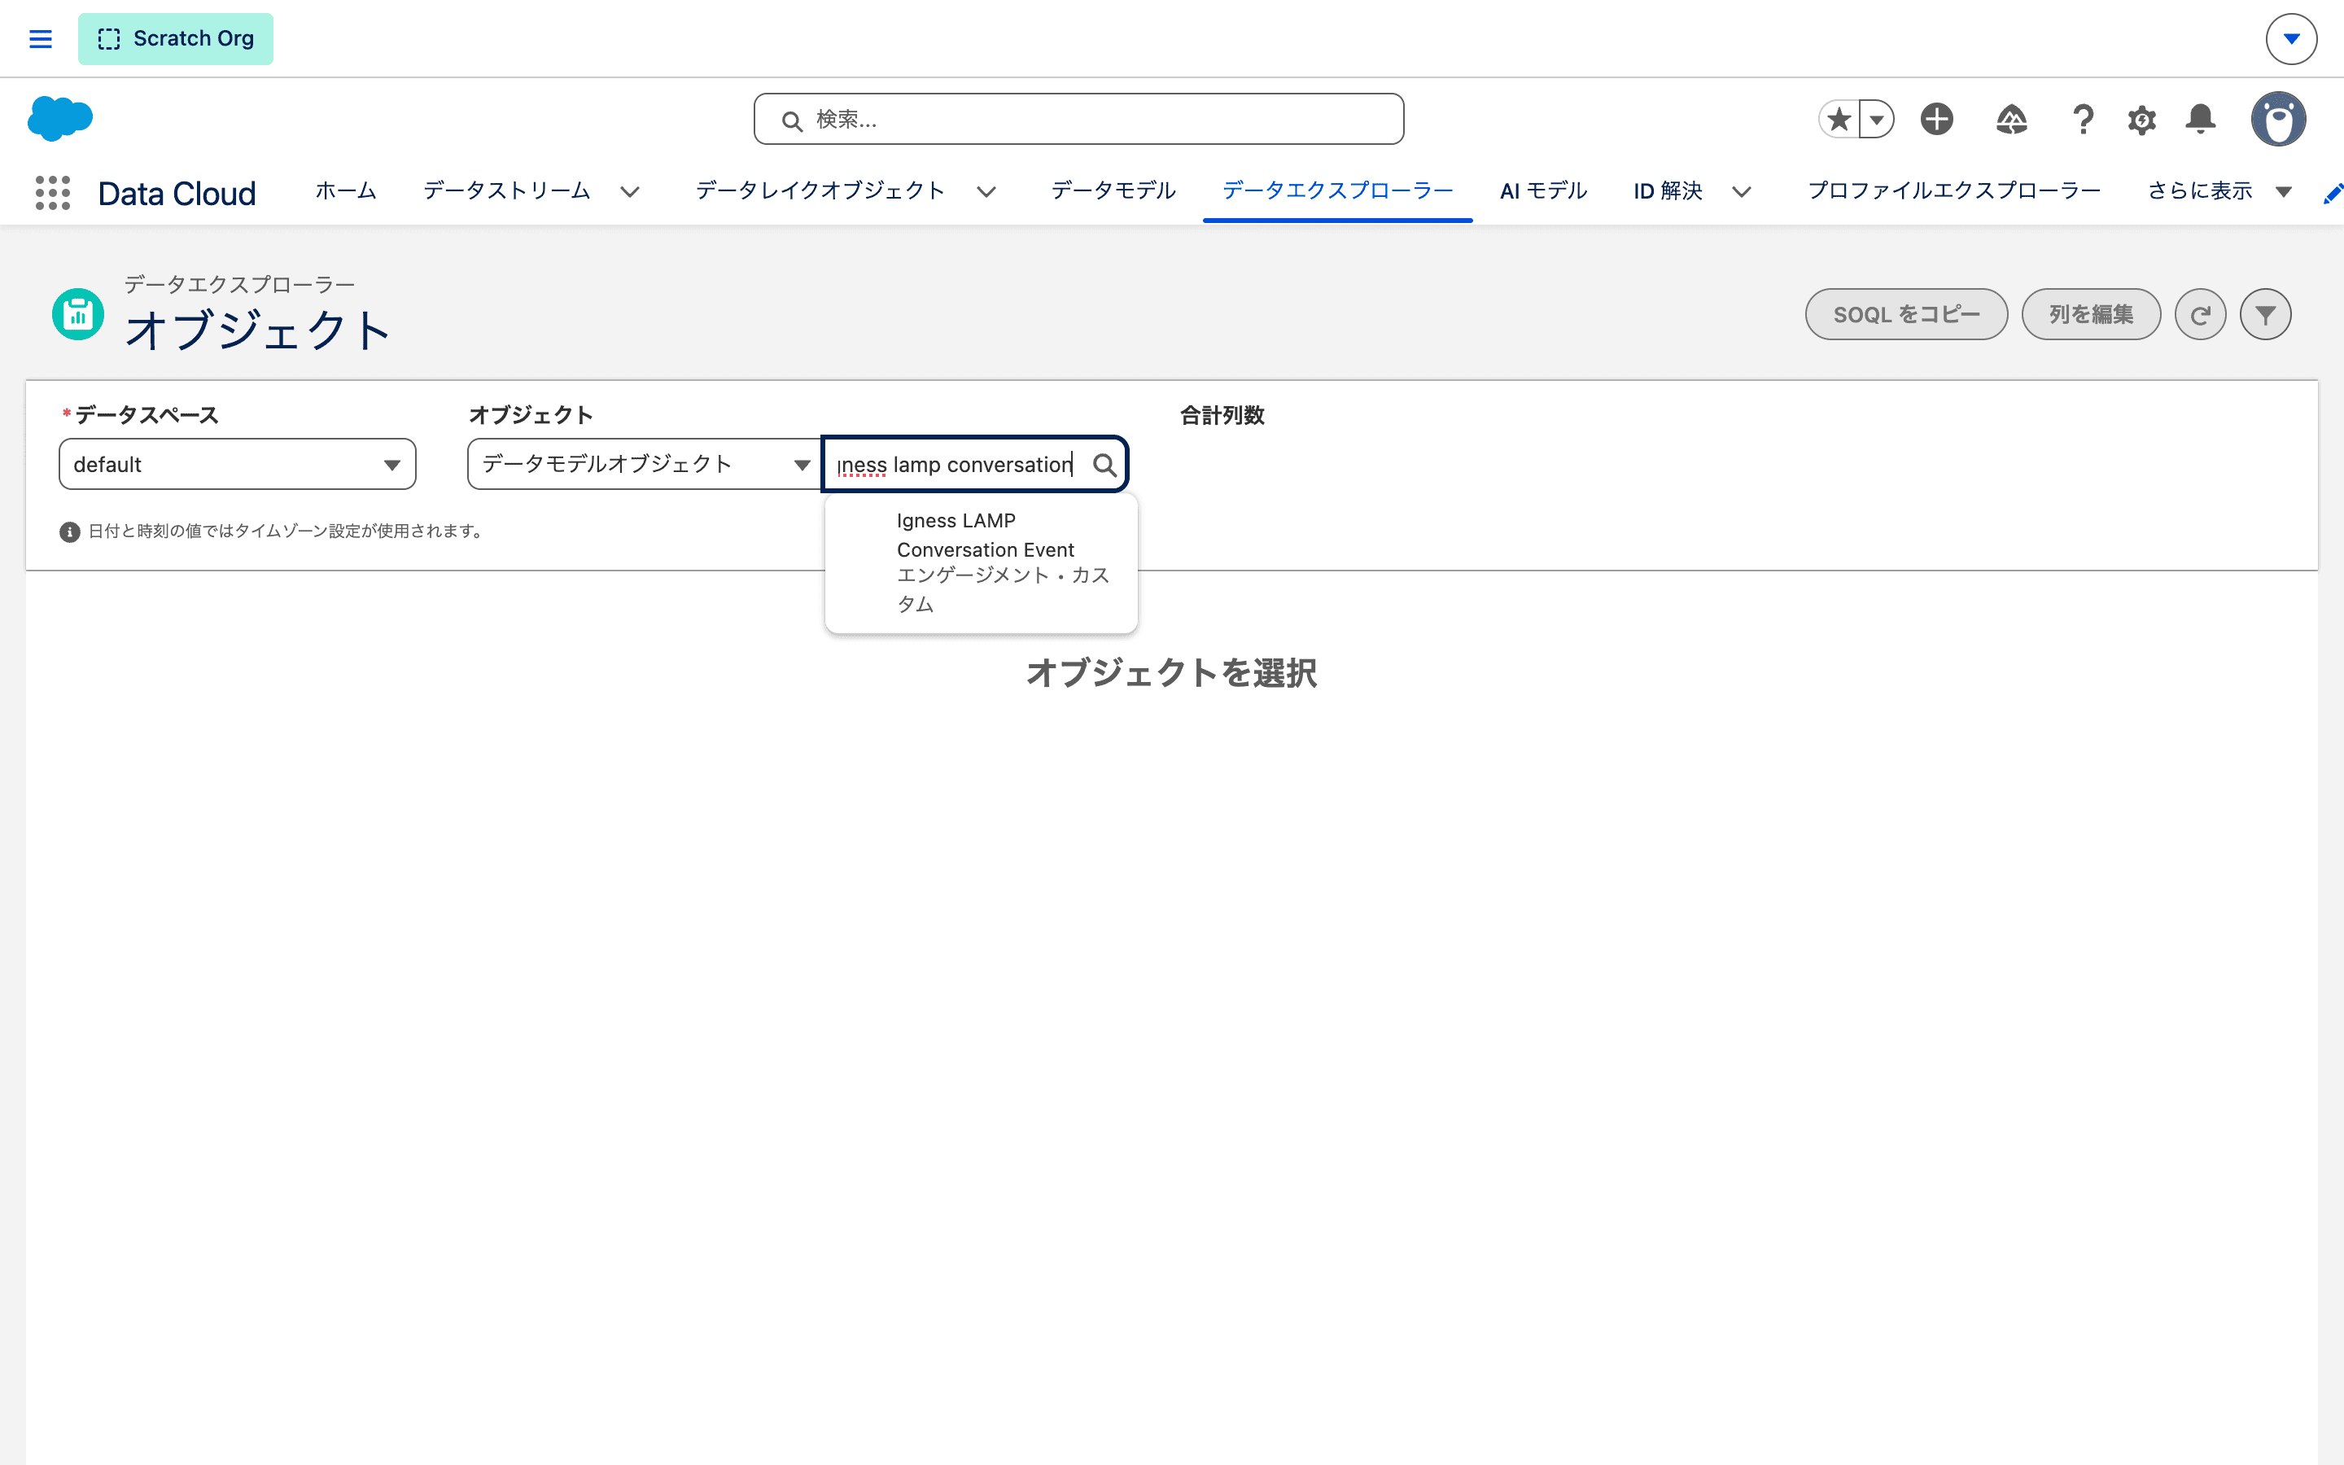Open the データレイクオブジェクト tab

(x=820, y=191)
